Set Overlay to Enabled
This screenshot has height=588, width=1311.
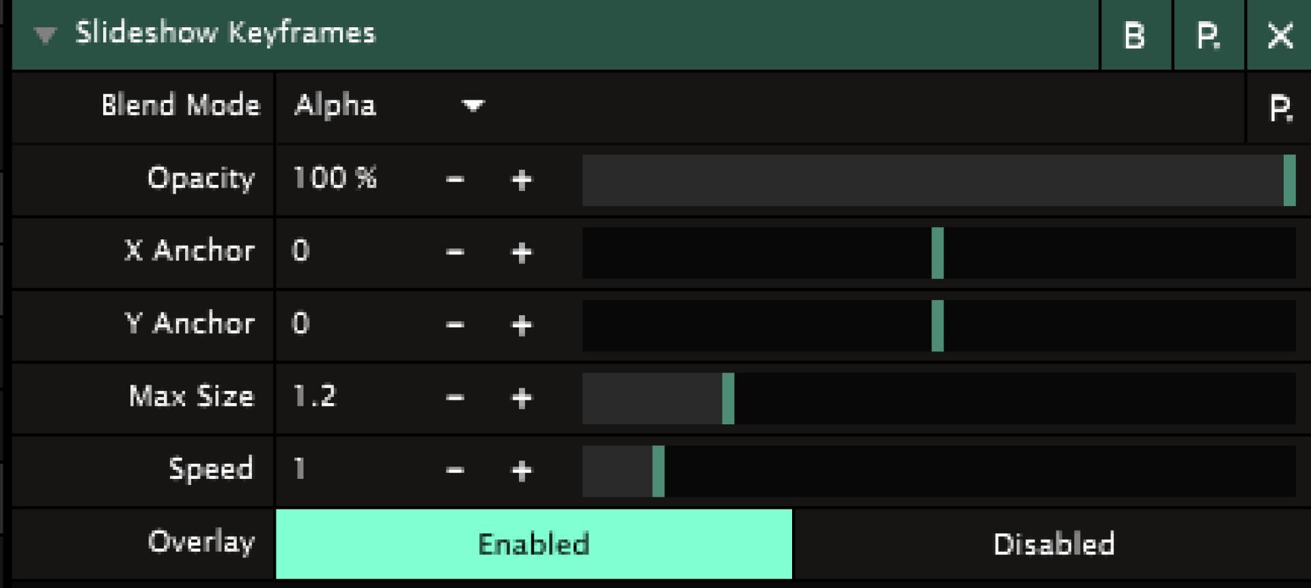tap(533, 544)
